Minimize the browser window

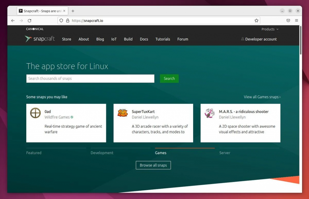coord(282,11)
